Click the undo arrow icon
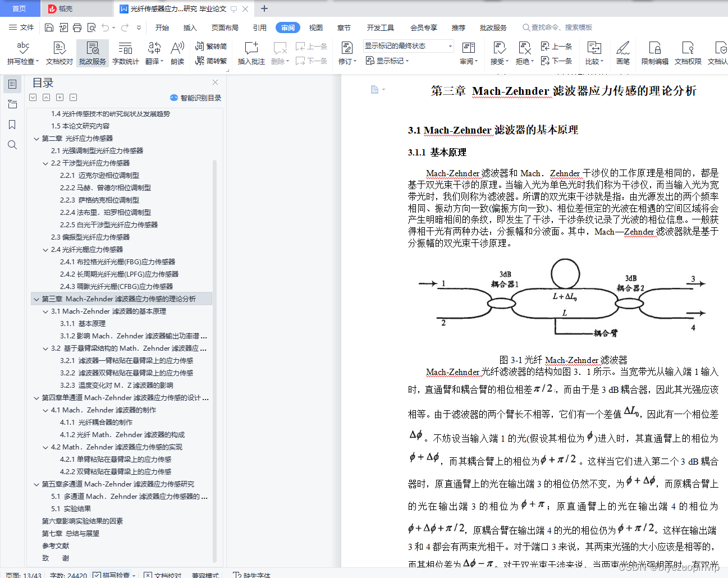Image resolution: width=728 pixels, height=578 pixels. click(x=106, y=27)
